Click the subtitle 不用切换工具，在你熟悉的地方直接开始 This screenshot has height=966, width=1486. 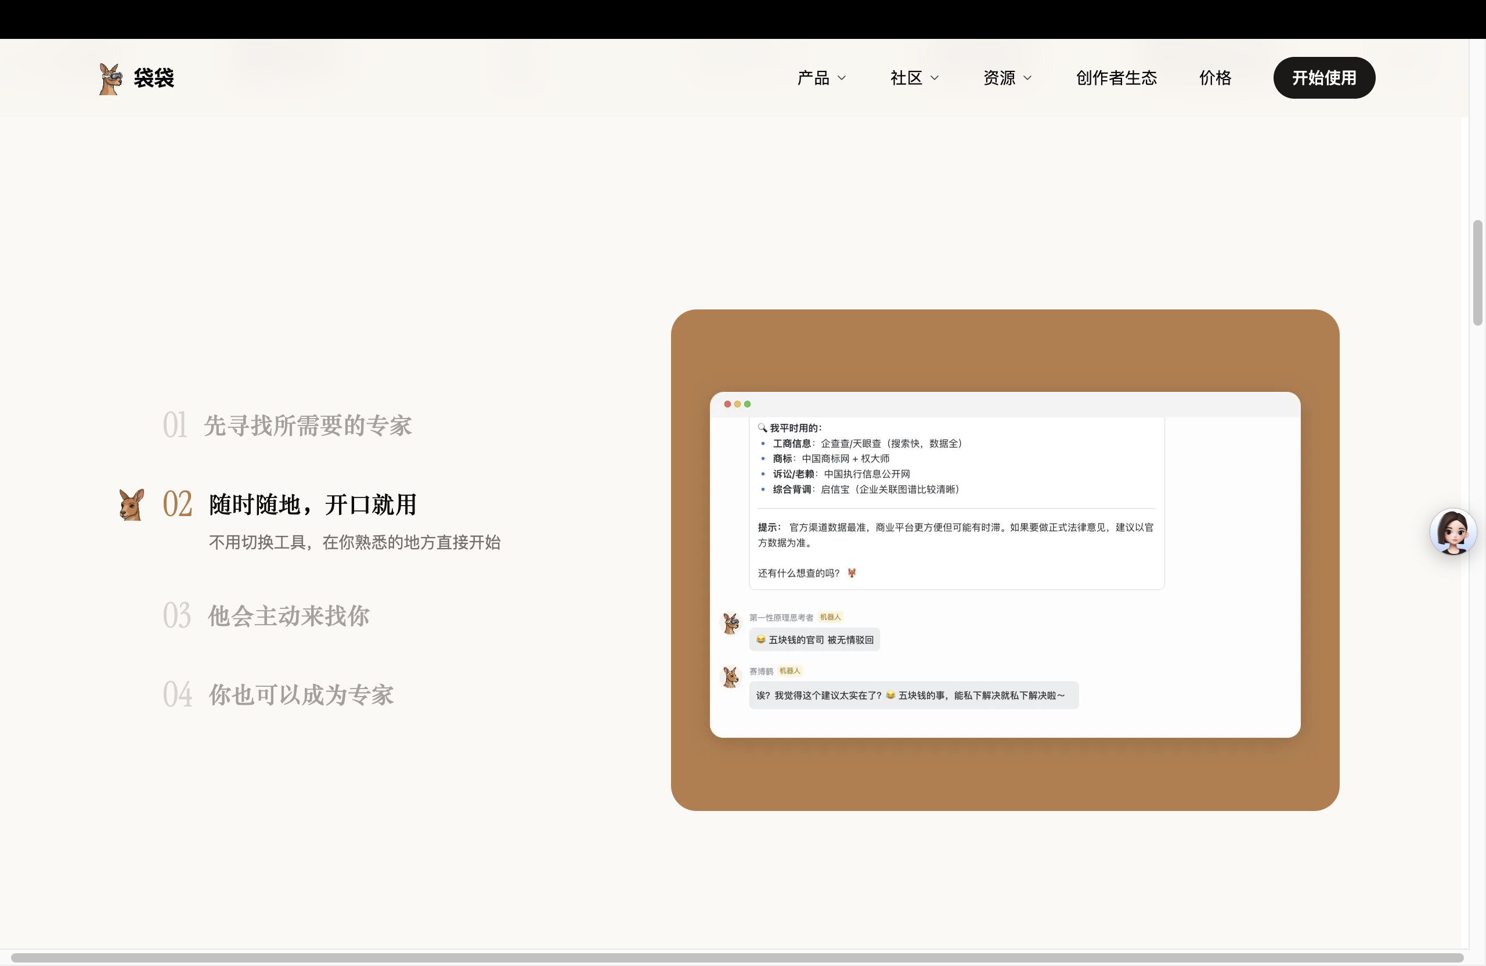click(355, 542)
